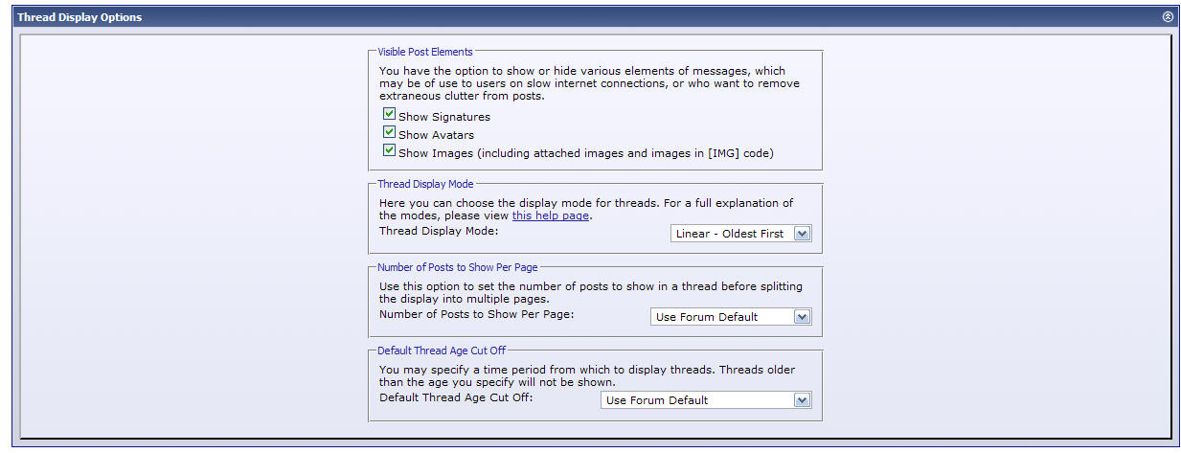
Task: Click the Show Avatars label text
Action: pos(437,135)
